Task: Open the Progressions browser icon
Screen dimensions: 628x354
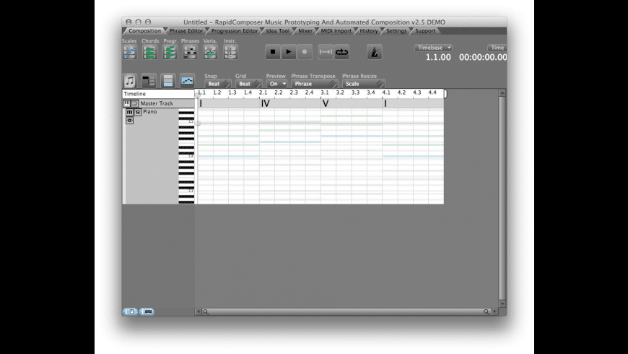Action: tap(170, 52)
